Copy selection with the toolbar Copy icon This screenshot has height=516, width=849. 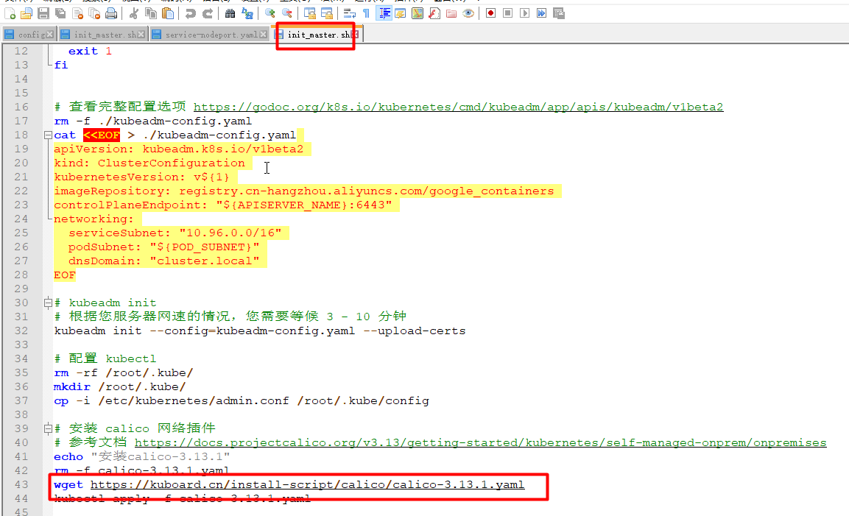[150, 13]
